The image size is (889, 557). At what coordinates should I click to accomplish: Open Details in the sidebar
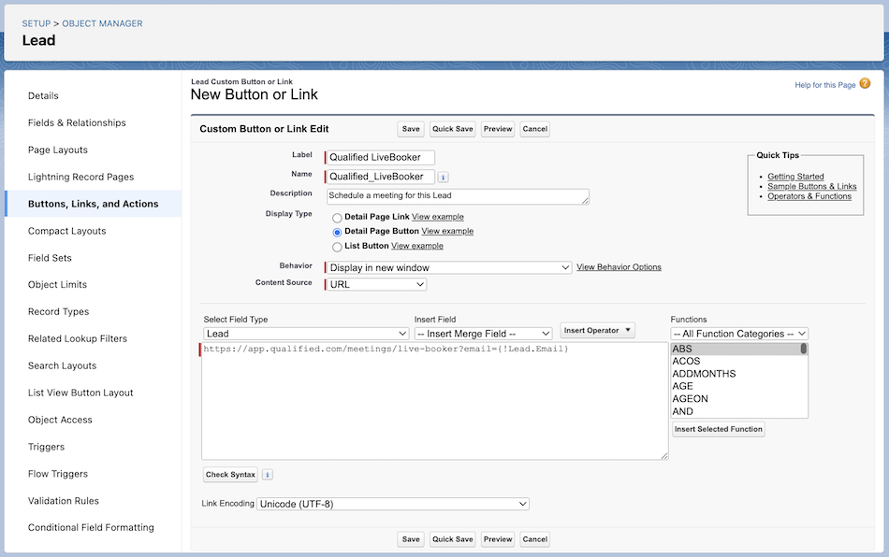tap(43, 95)
